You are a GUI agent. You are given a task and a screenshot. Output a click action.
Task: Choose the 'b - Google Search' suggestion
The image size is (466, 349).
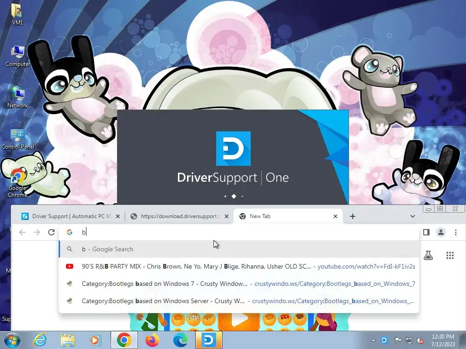tap(238, 249)
